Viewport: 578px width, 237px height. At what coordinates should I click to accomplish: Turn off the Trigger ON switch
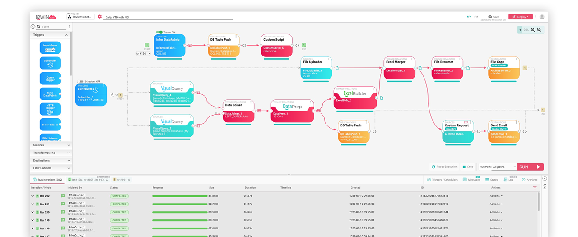tap(159, 32)
